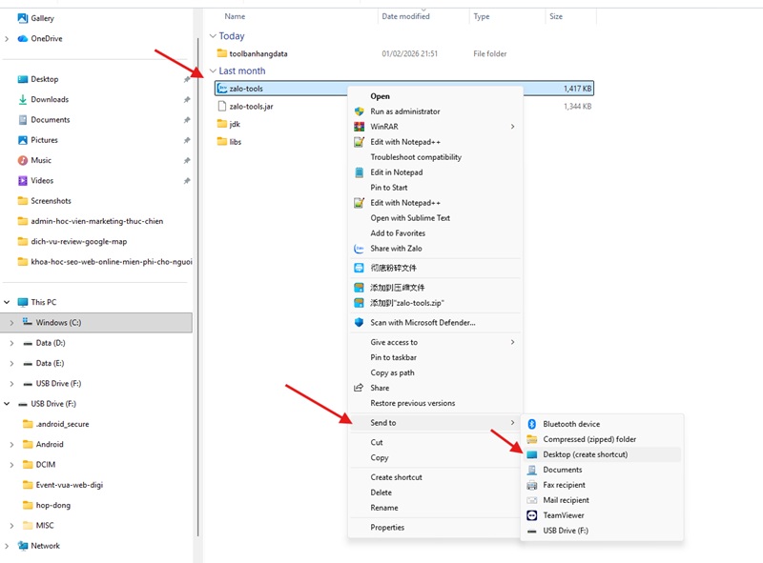
Task: Unpin Pictures using its pin icon
Action: pos(187,140)
